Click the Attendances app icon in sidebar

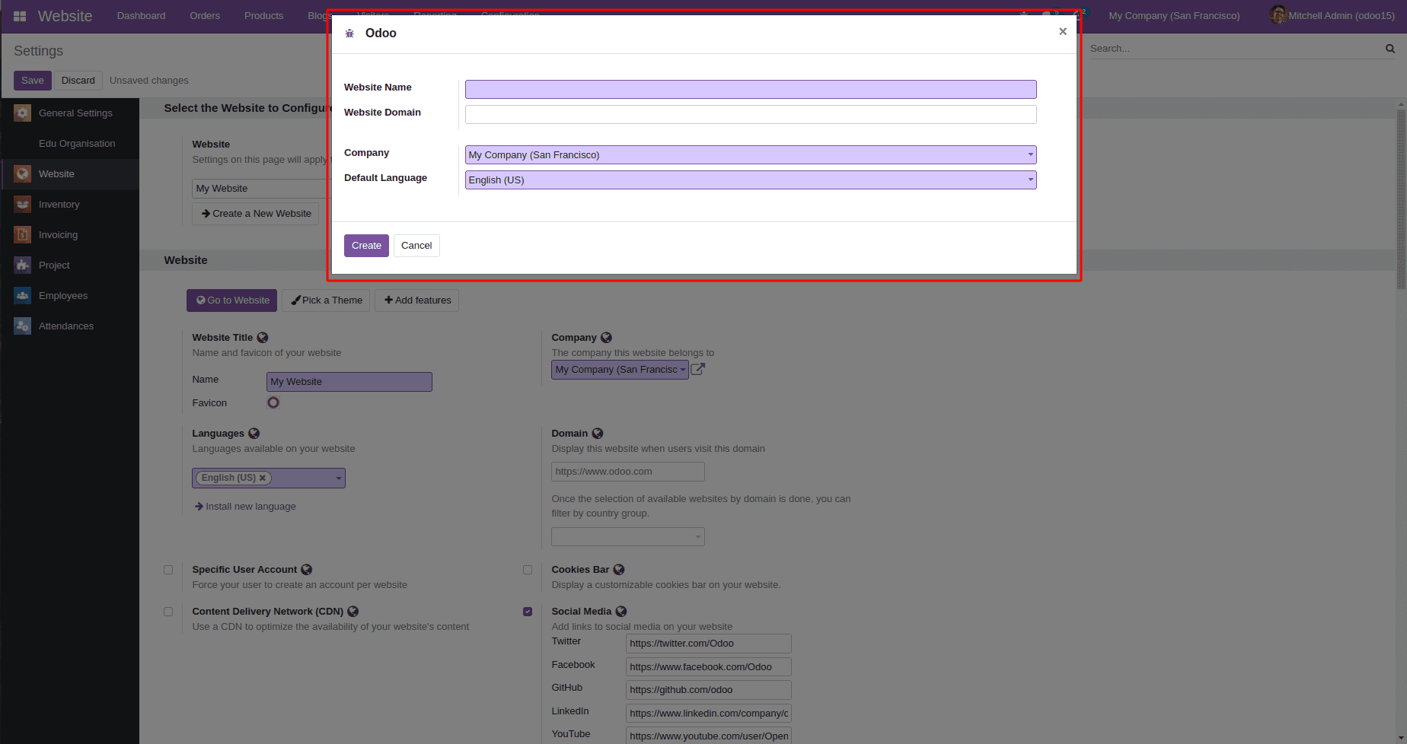pyautogui.click(x=23, y=326)
